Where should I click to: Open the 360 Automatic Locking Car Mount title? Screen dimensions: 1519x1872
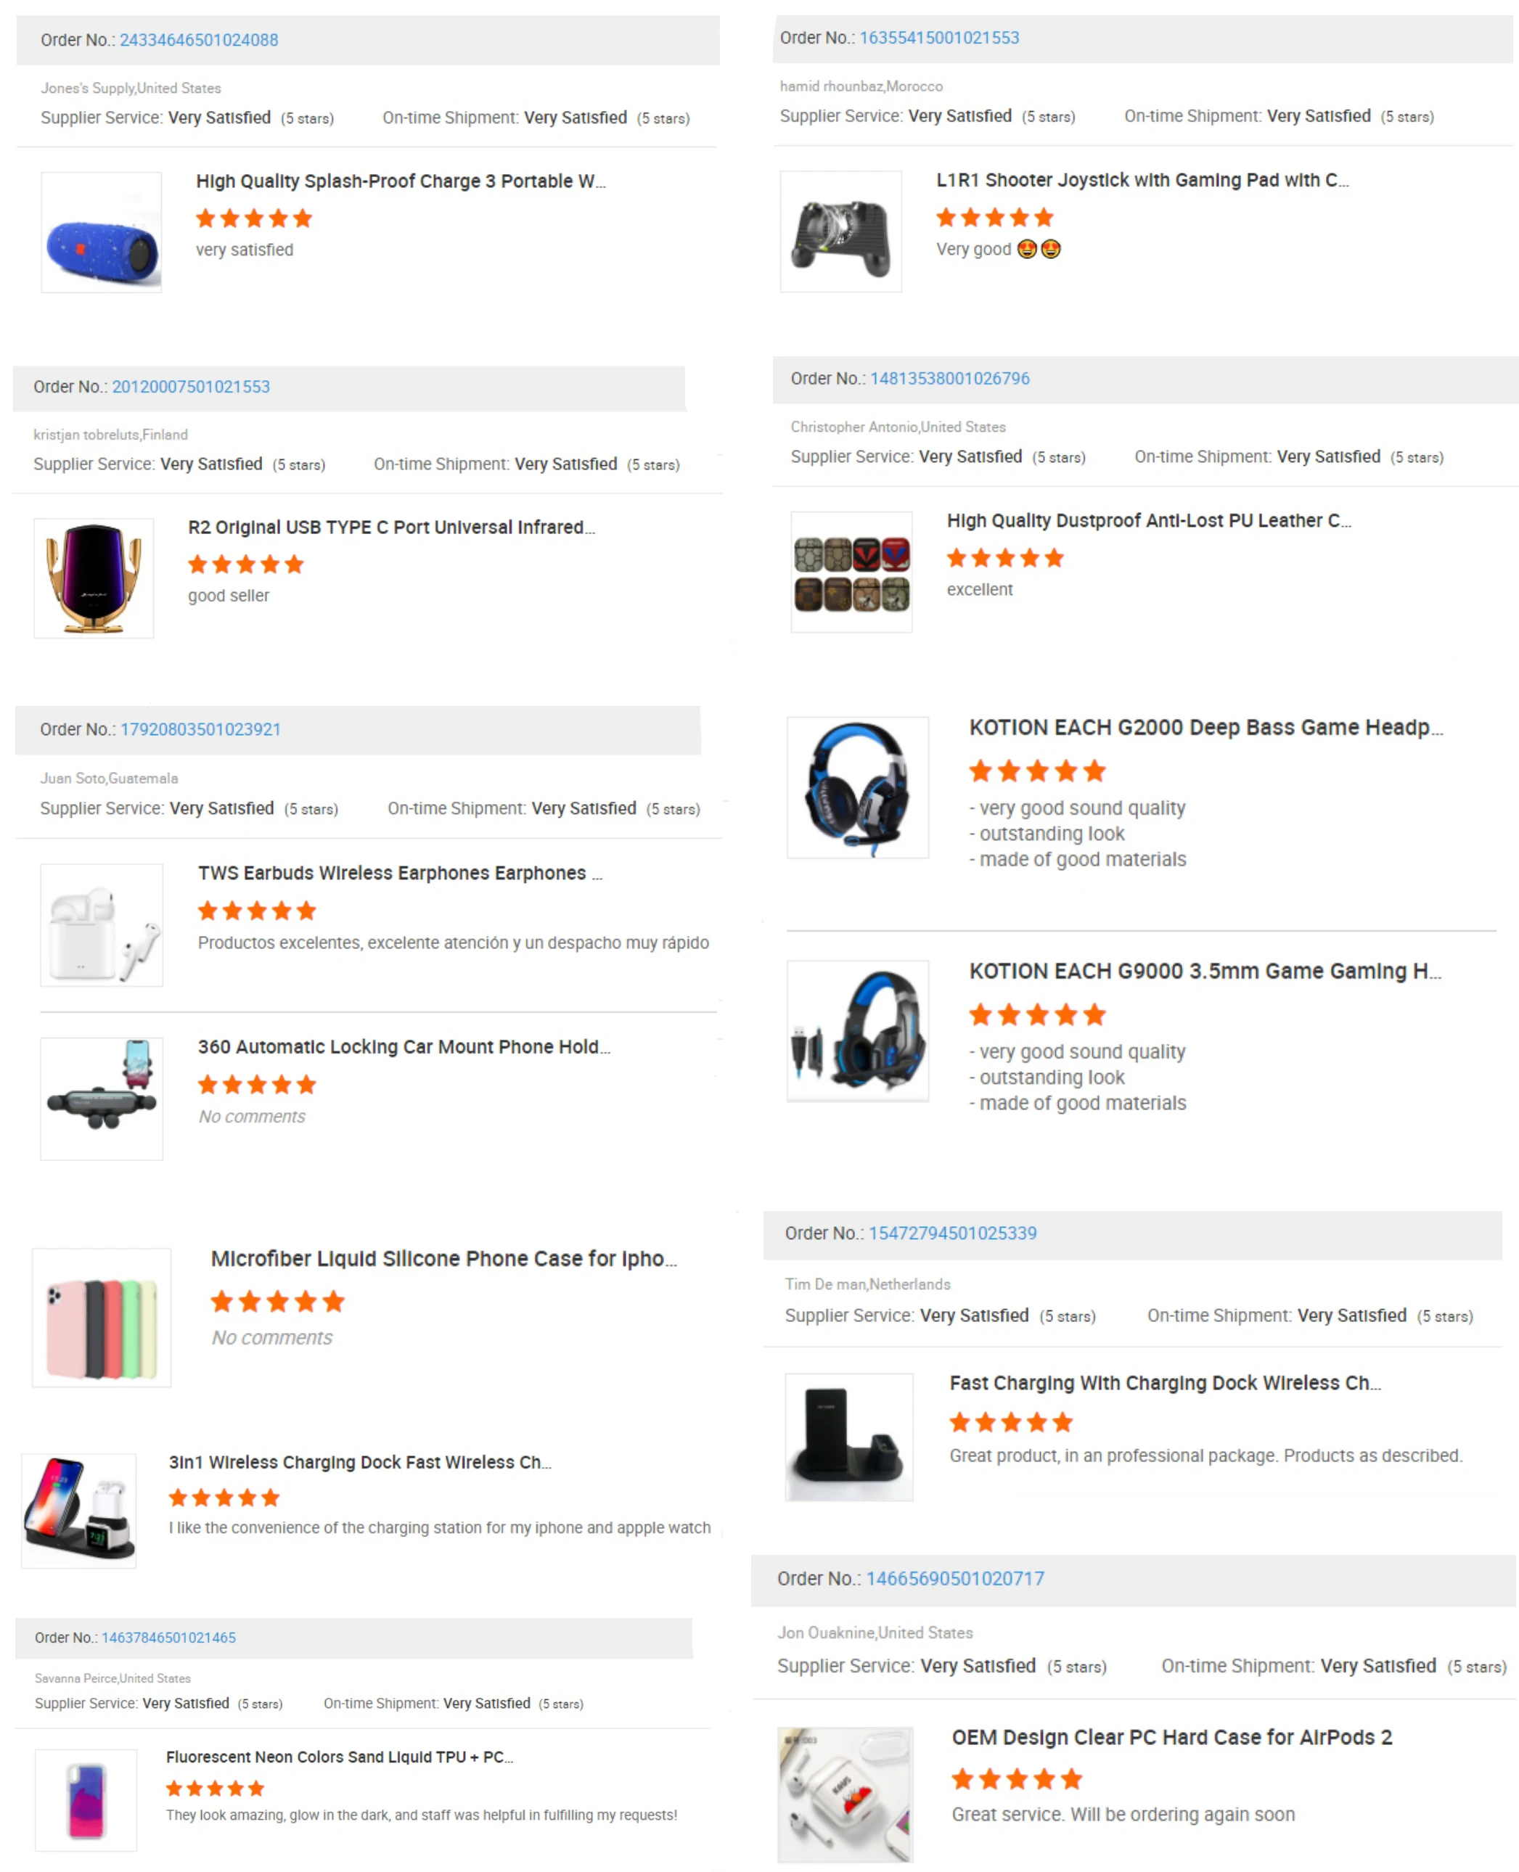pos(404,1047)
